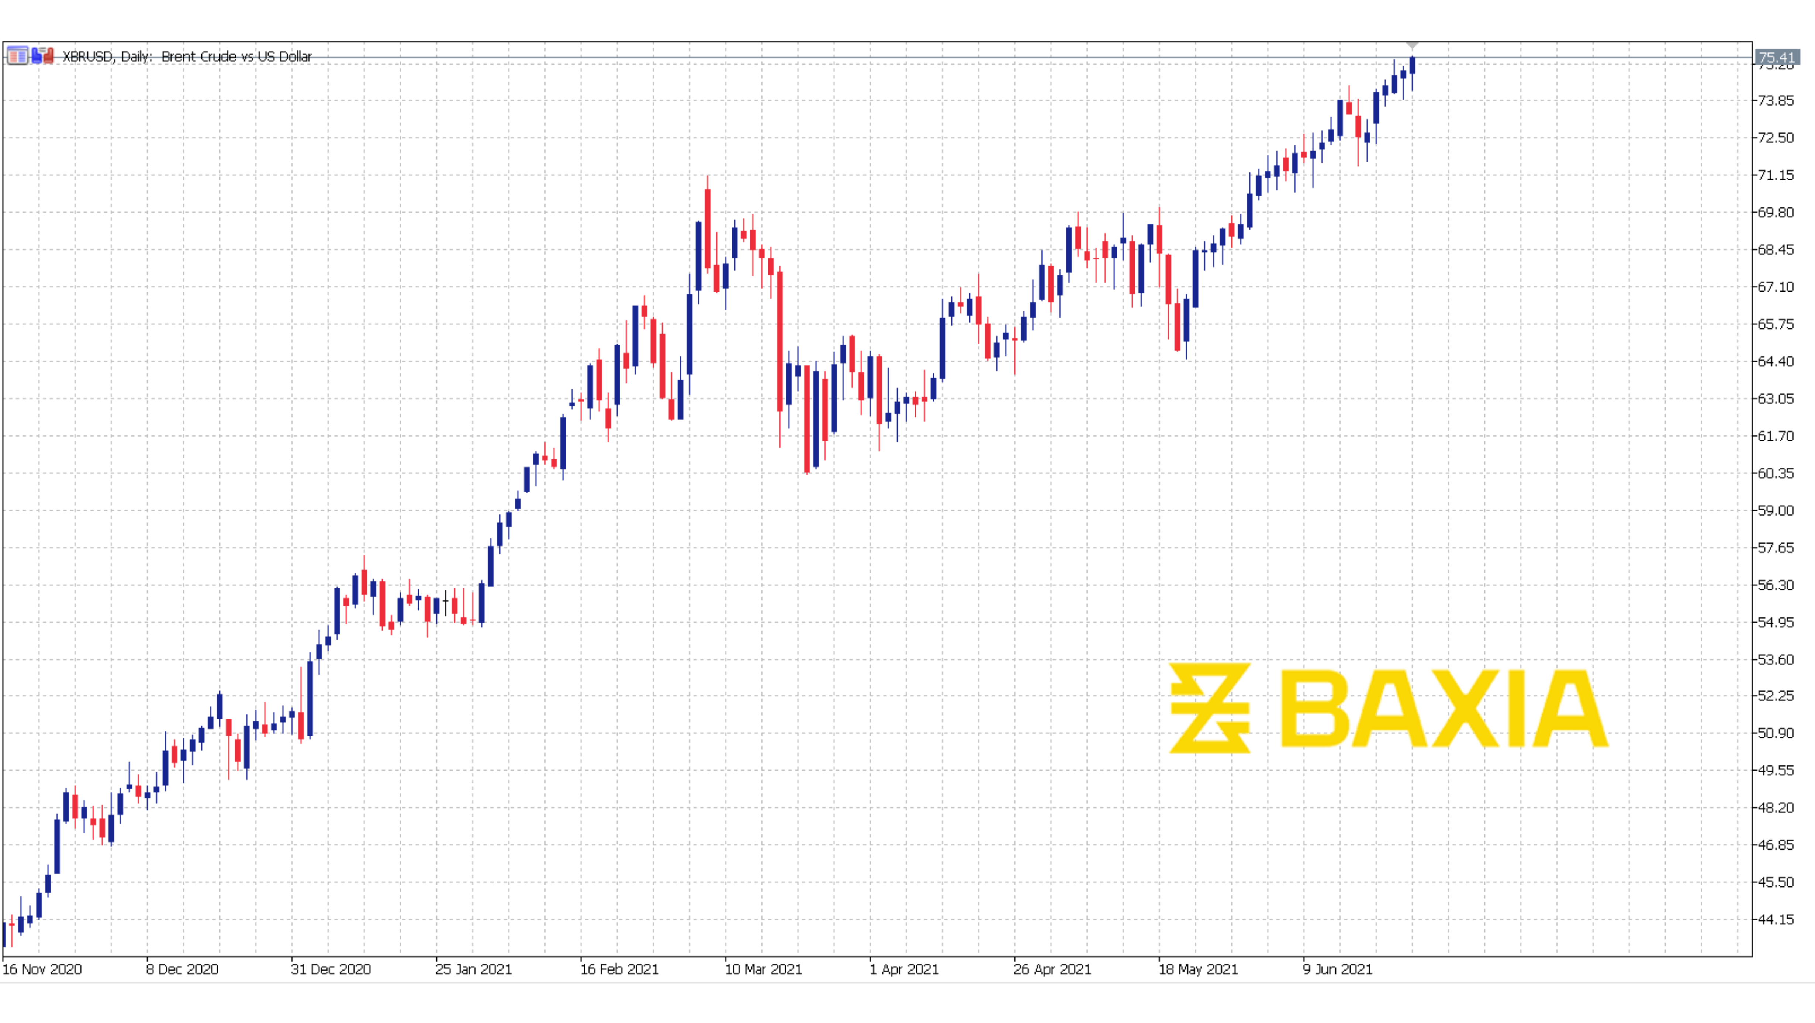Click the 59.00 price axis label
The image size is (1815, 1023).
pos(1776,510)
